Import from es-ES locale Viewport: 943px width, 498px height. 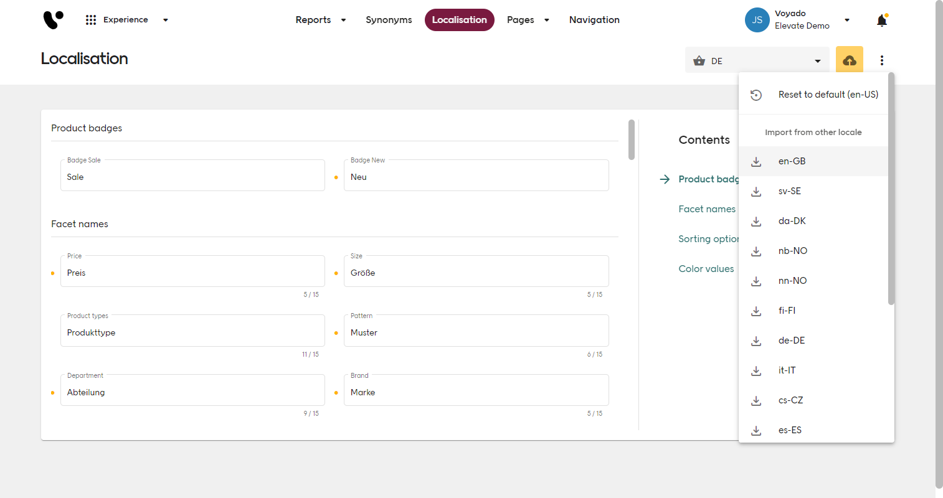813,430
